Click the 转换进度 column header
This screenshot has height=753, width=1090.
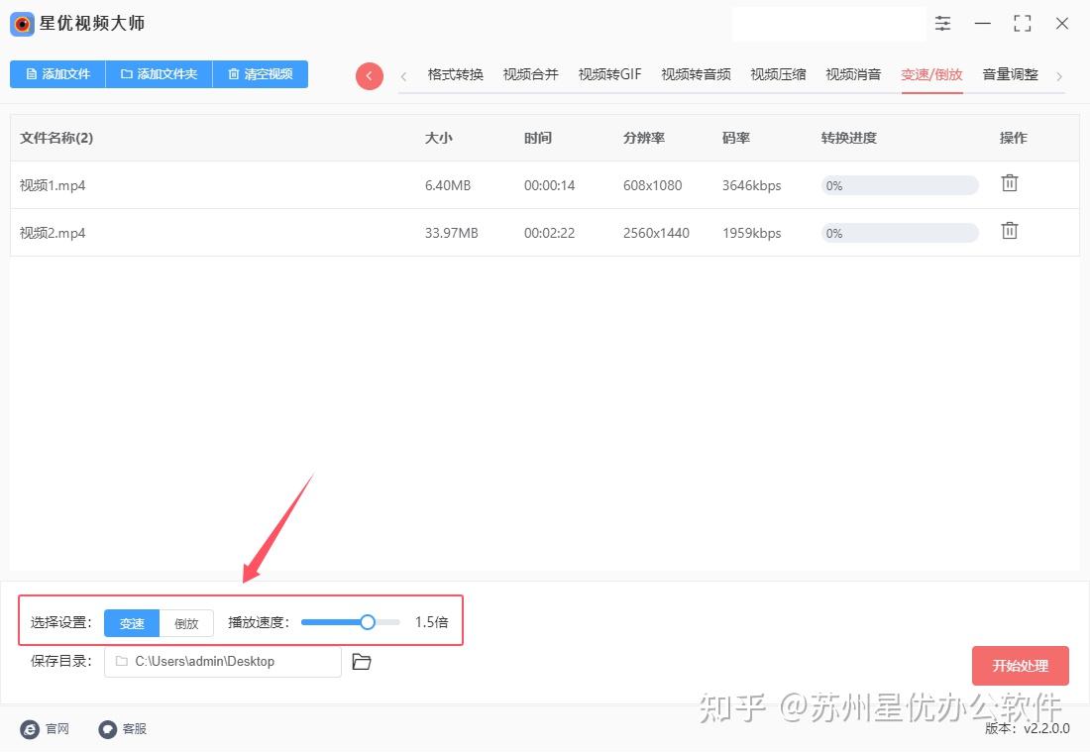point(849,138)
